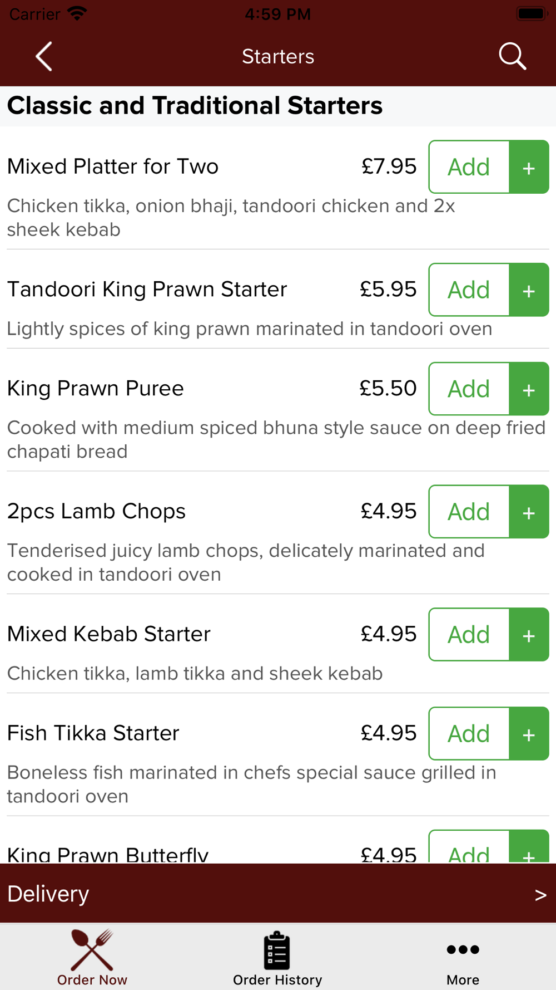Viewport: 556px width, 990px height.
Task: Select the Fish Tikka Starter item name
Action: click(93, 733)
